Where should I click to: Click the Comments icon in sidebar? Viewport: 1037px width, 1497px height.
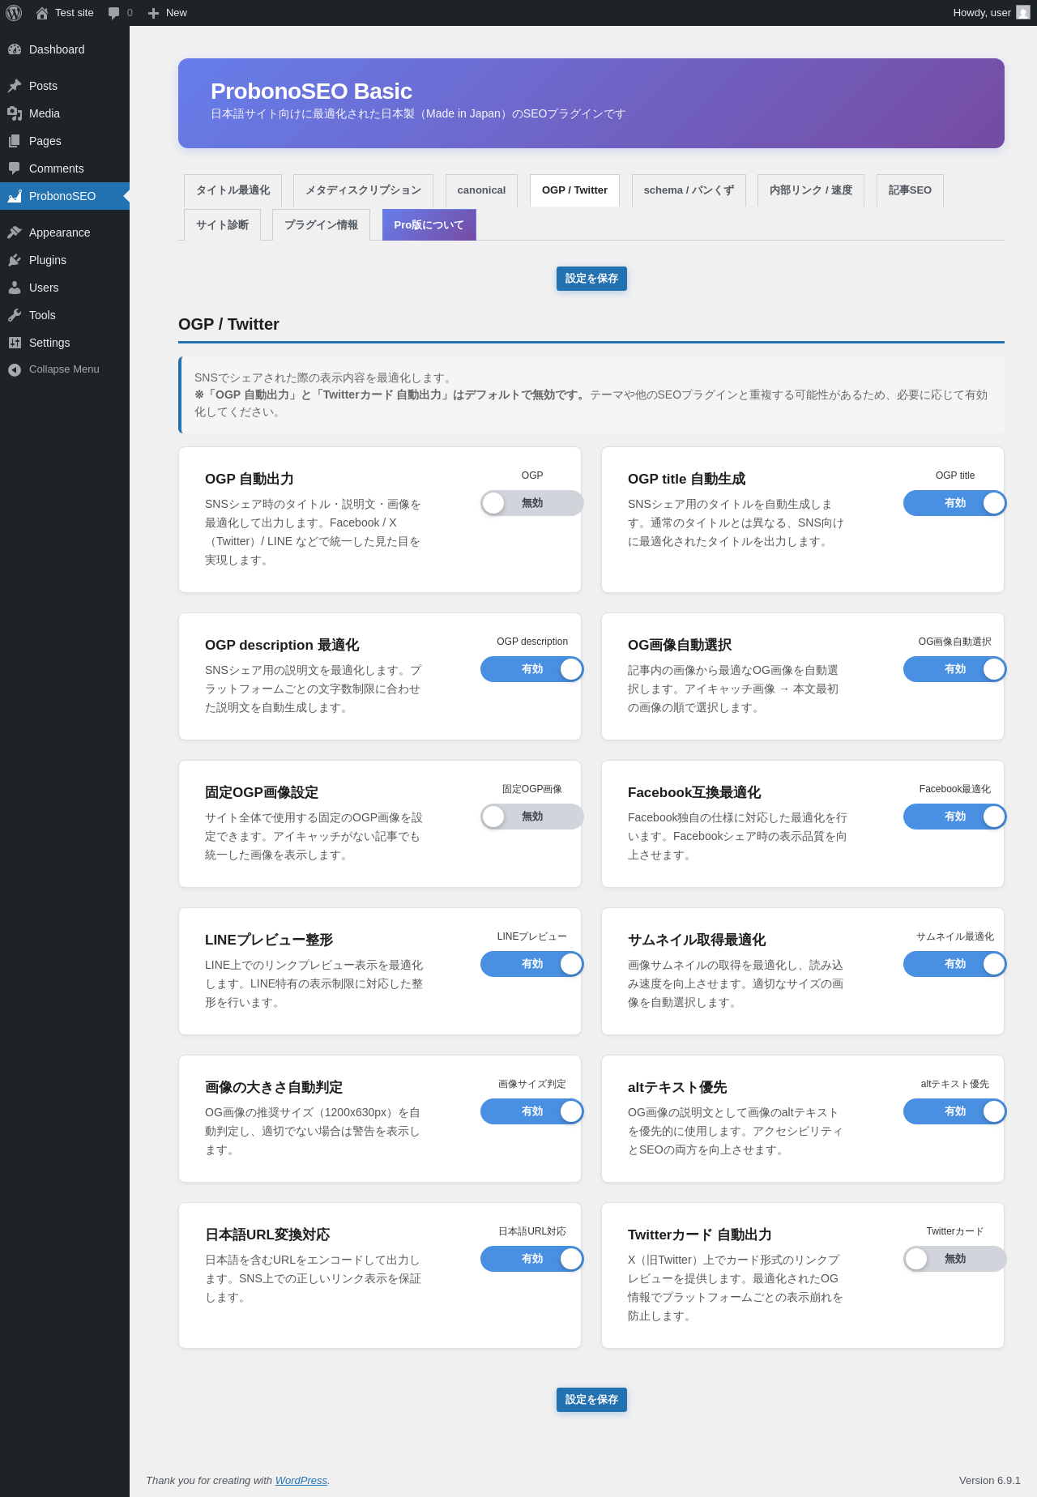click(15, 168)
